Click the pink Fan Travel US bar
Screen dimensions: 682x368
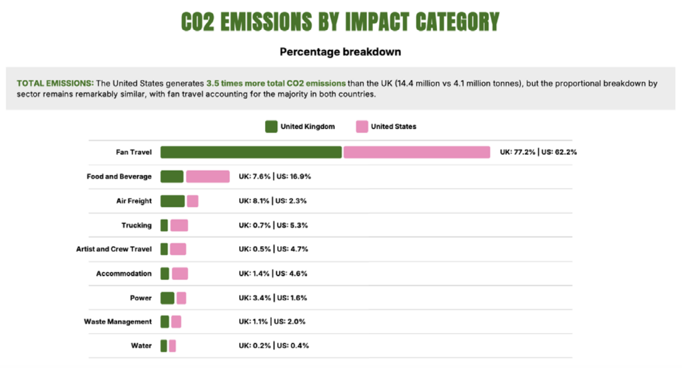(x=417, y=152)
